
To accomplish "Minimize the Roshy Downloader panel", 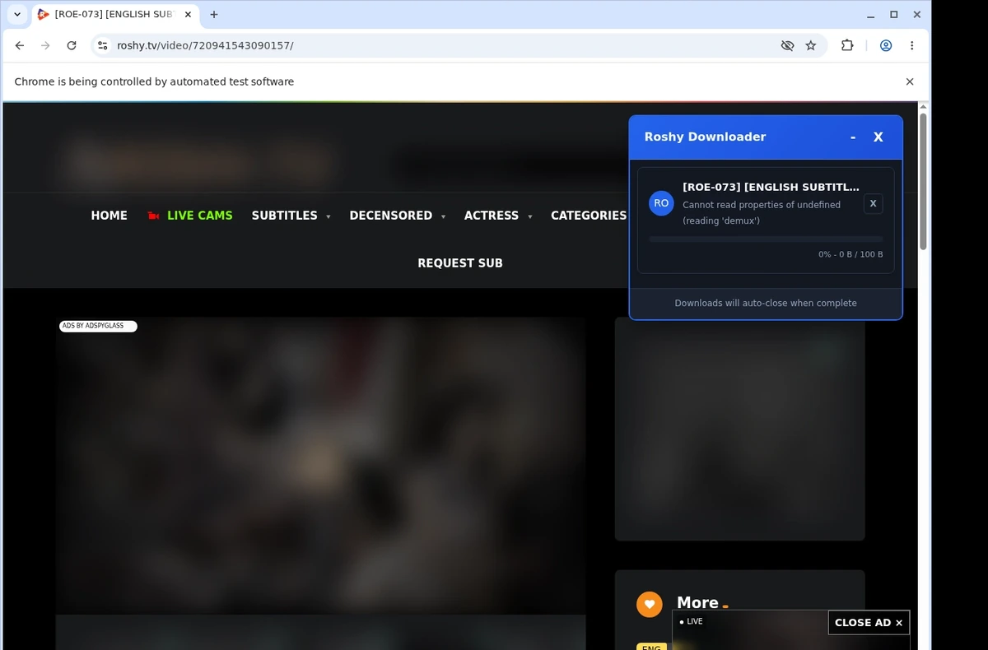I will click(853, 137).
